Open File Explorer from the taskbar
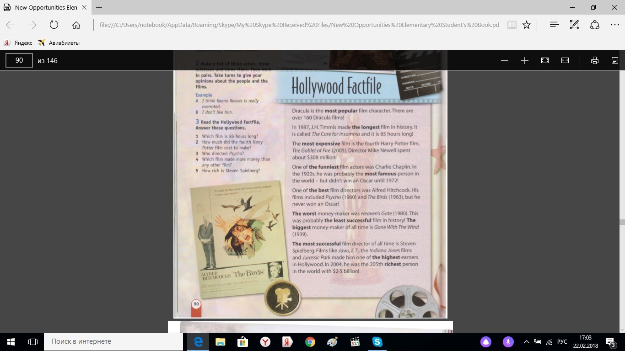 tap(221, 342)
